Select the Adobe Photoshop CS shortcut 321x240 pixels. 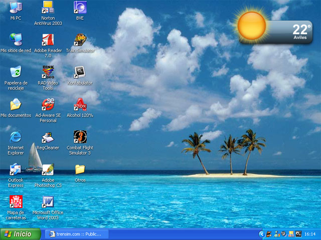pos(48,169)
